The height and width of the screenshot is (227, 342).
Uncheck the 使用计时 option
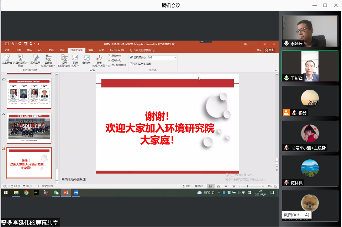109,60
